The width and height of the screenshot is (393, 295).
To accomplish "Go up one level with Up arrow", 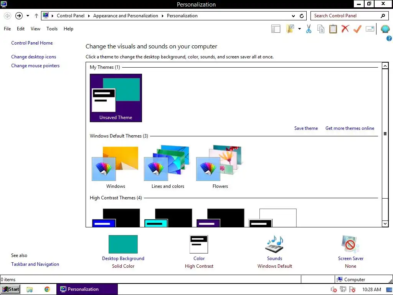I will [36, 16].
